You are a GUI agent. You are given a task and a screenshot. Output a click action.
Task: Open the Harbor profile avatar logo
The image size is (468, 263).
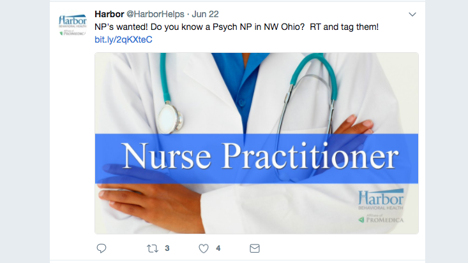[73, 25]
